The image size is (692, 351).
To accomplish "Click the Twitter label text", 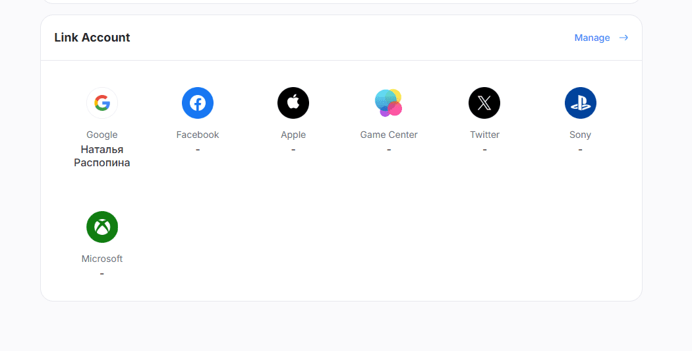I will point(484,135).
